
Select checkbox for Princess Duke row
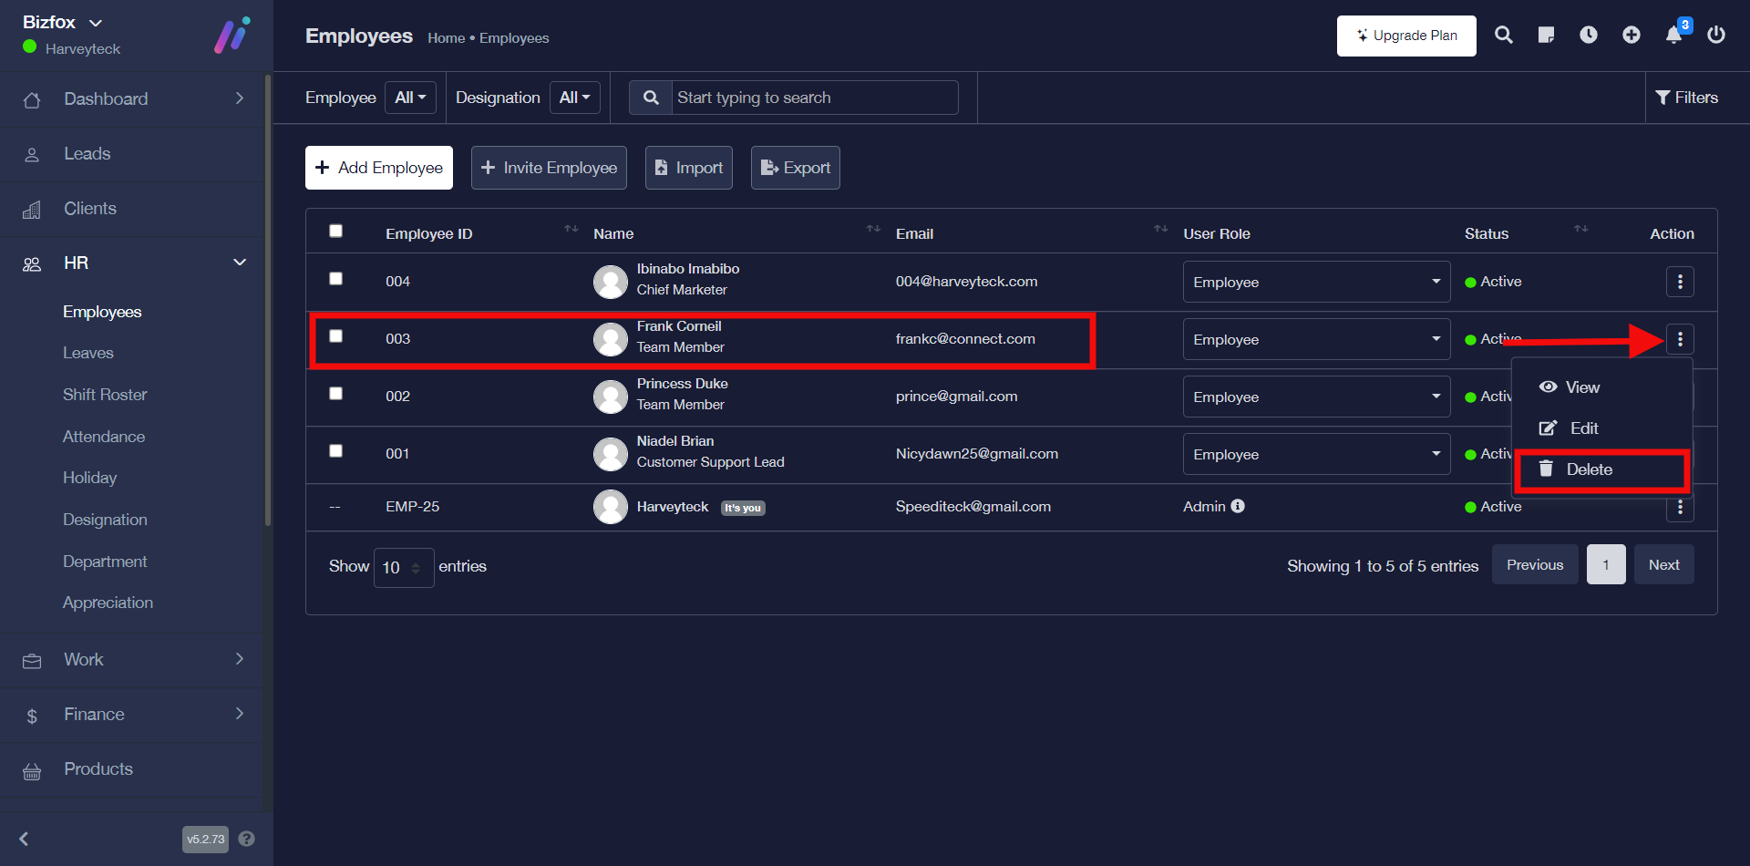(x=335, y=394)
